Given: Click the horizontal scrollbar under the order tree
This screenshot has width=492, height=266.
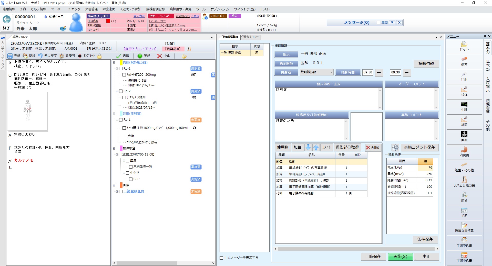Looking at the screenshot, I should [x=163, y=263].
